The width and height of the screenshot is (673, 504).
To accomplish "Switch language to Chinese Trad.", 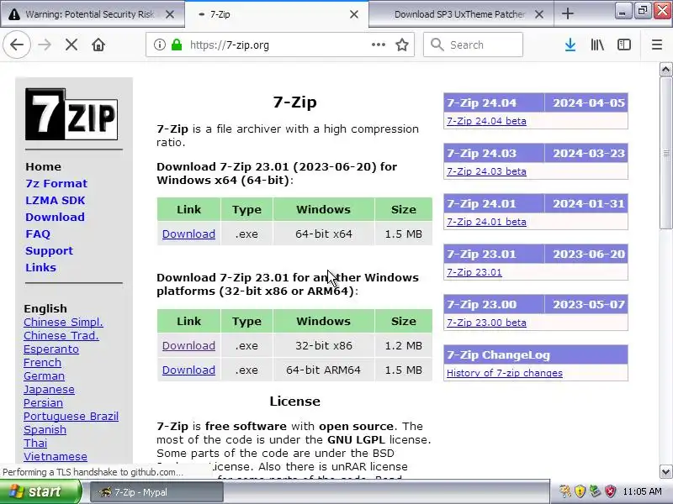I will click(x=61, y=335).
